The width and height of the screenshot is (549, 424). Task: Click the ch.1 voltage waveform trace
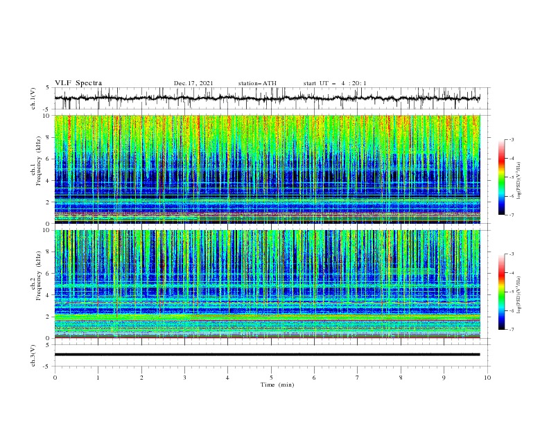click(x=267, y=98)
